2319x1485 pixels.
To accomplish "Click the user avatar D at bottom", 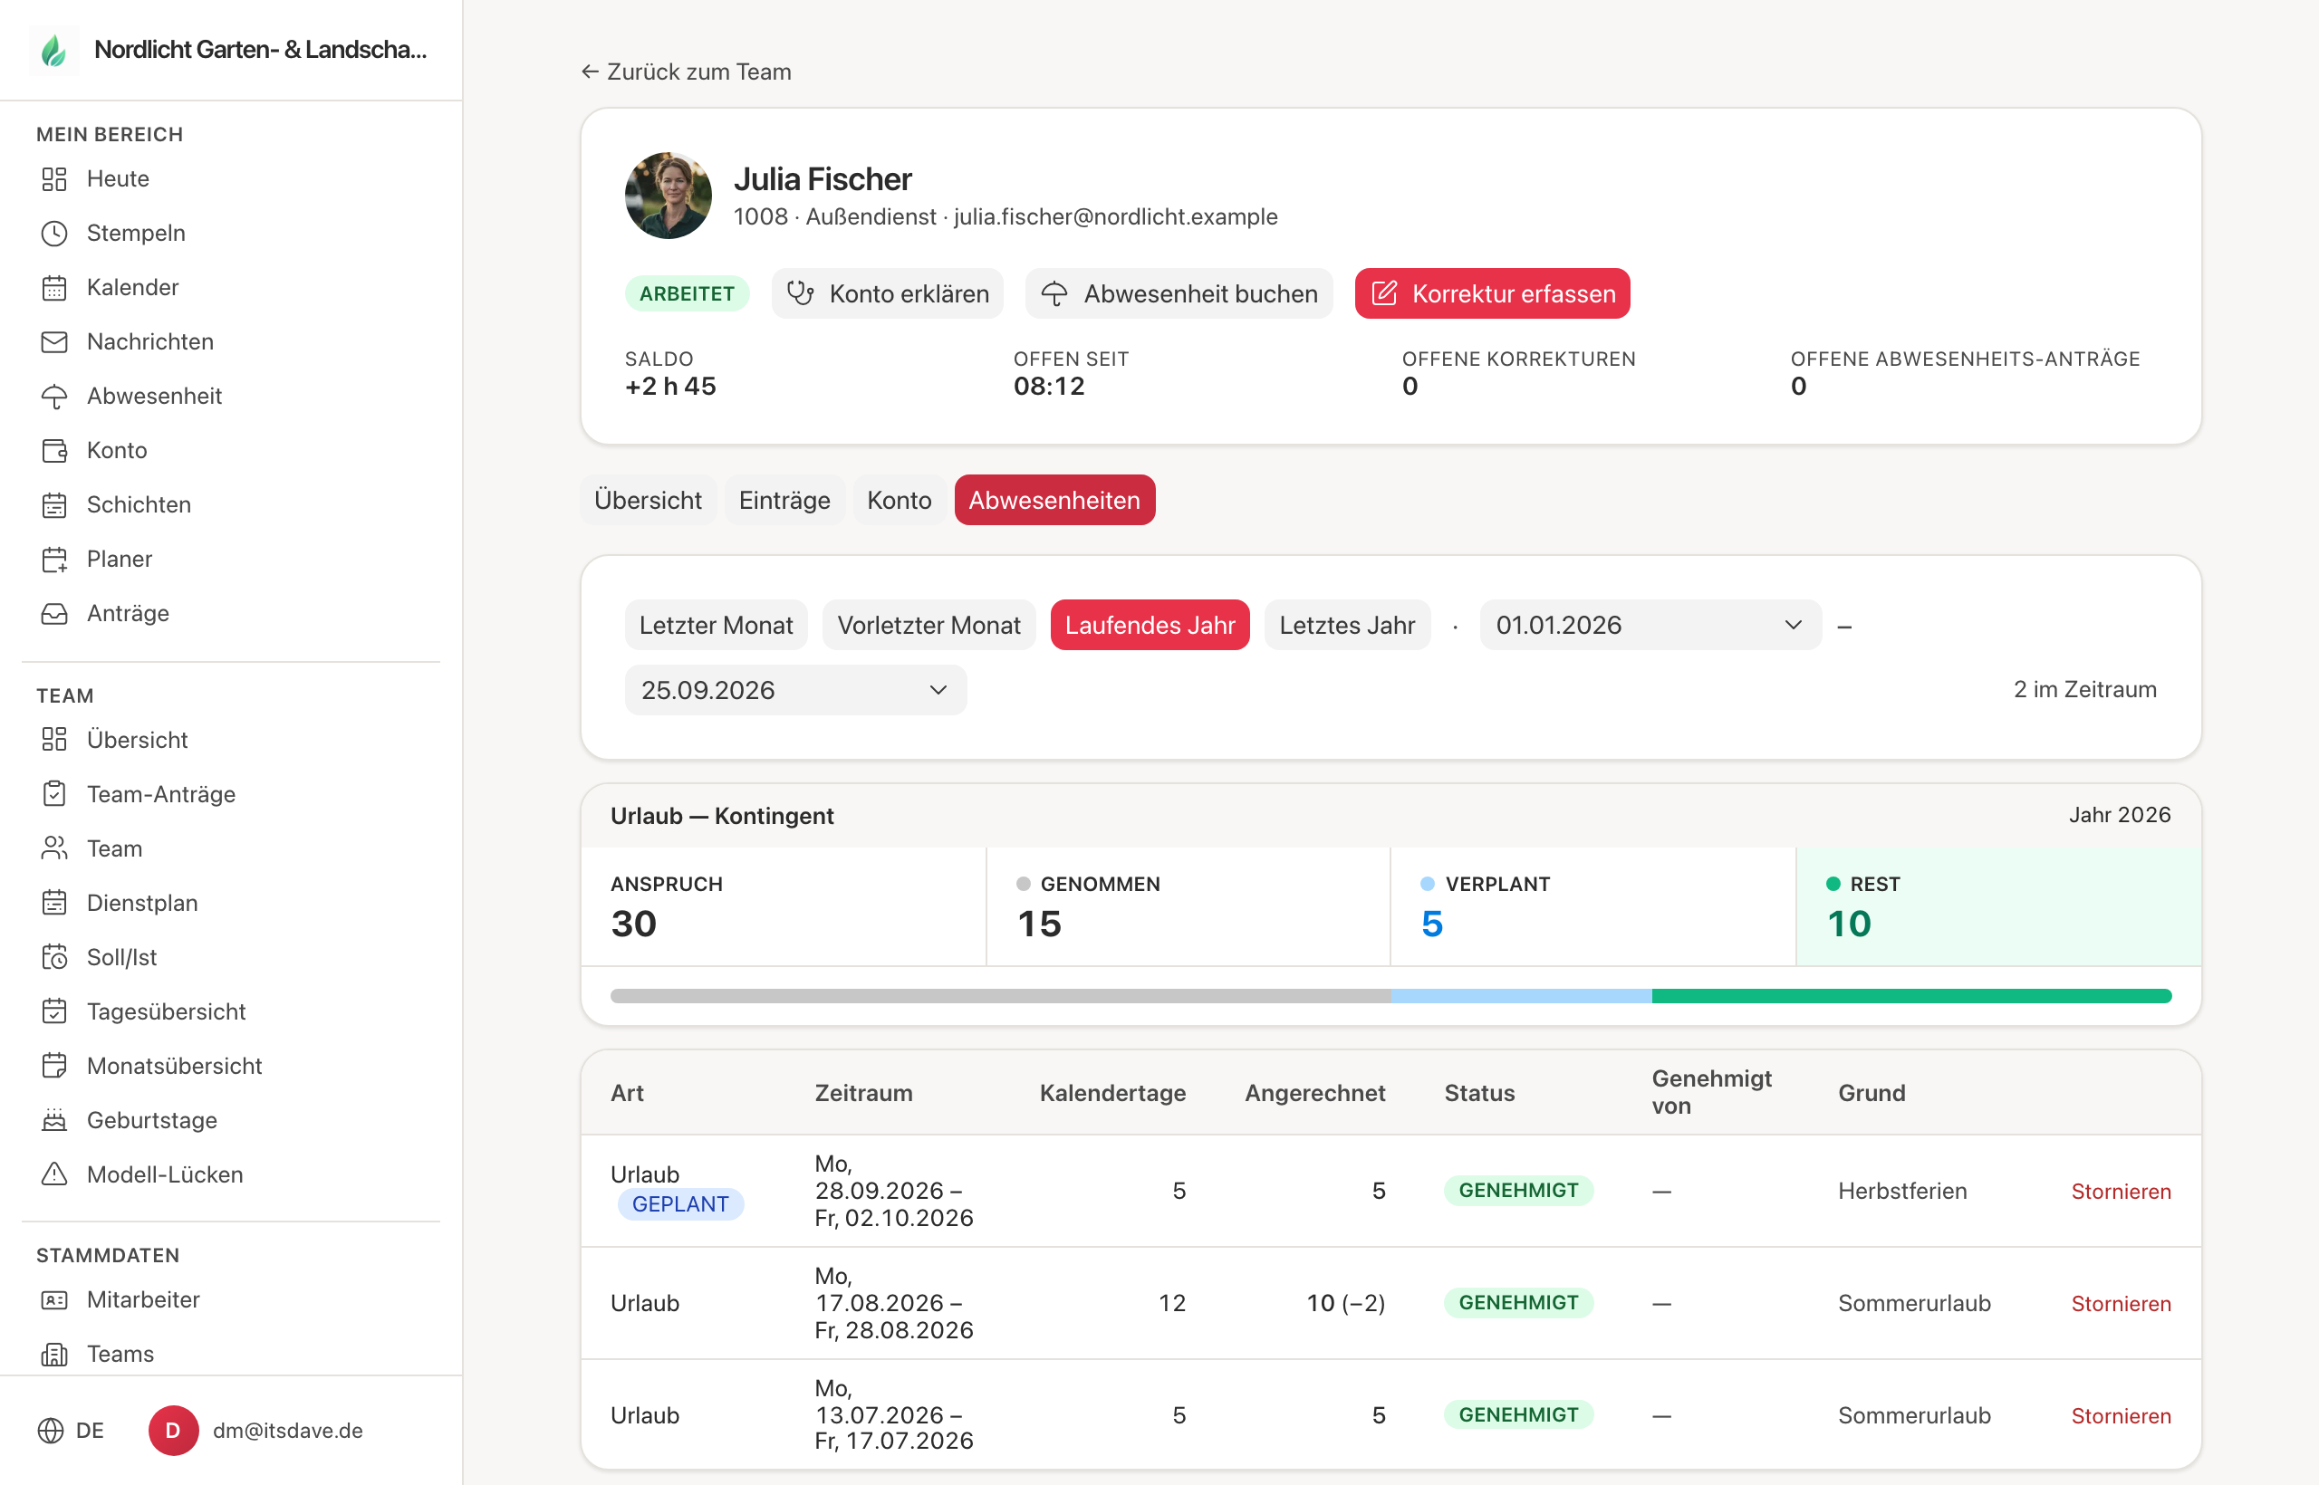I will coord(174,1430).
